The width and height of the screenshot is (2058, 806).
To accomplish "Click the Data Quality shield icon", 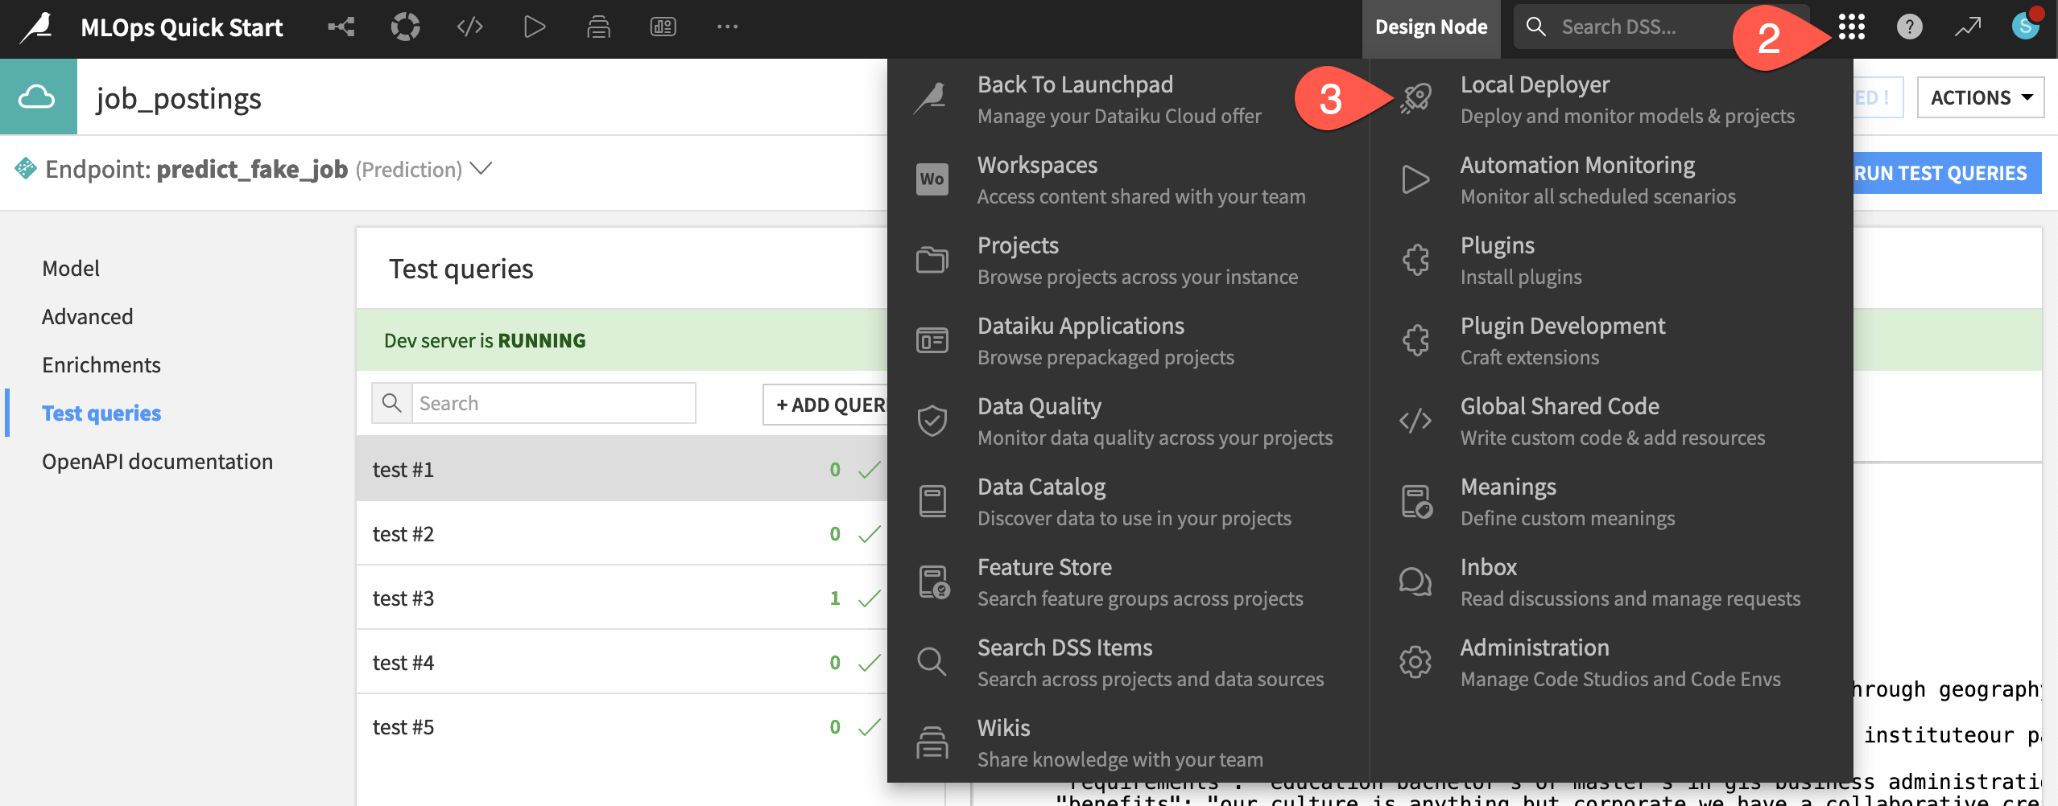I will pos(932,421).
